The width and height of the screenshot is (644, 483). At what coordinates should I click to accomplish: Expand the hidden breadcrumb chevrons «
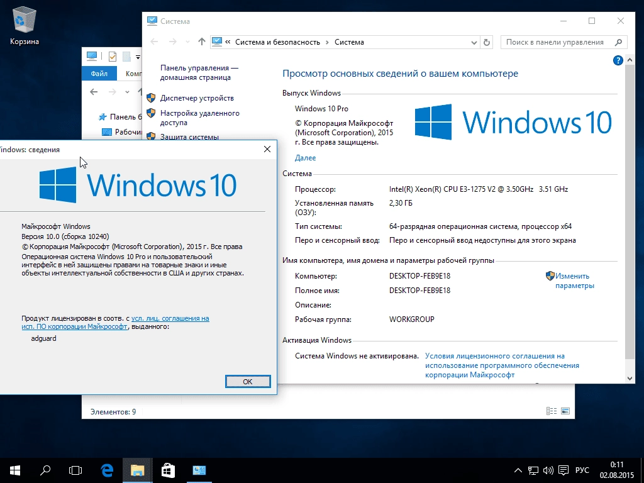pyautogui.click(x=228, y=42)
